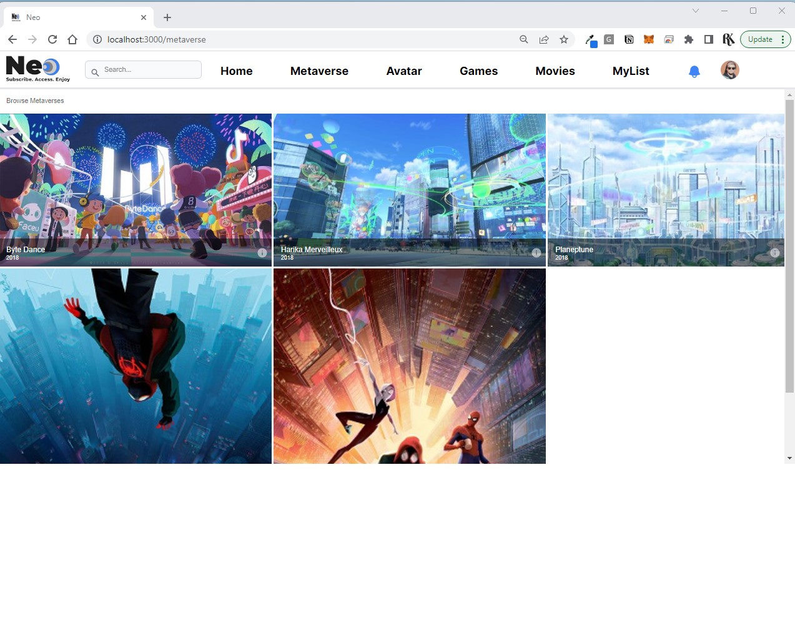Open the MetaMask fox extension
This screenshot has width=795, height=628.
click(649, 39)
